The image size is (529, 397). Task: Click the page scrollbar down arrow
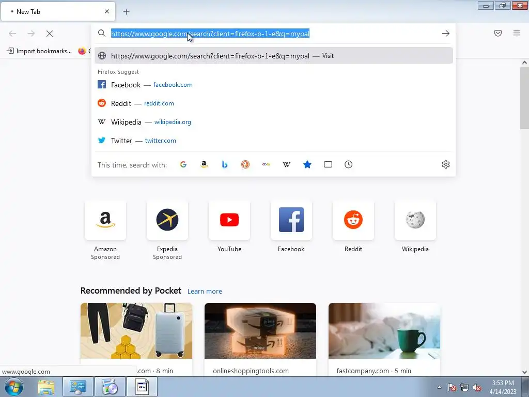point(524,372)
